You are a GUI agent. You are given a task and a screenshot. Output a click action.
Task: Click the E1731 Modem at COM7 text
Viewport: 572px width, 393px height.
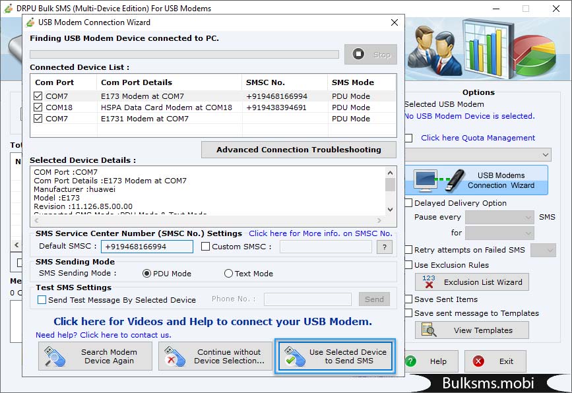click(x=144, y=119)
